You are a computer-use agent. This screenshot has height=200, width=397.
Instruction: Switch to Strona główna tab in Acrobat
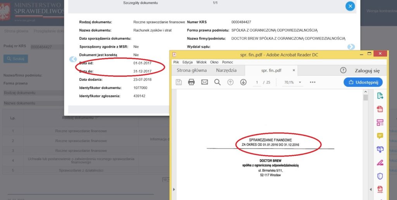tap(192, 71)
